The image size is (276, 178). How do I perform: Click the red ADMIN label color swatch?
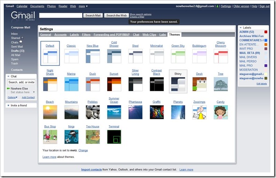click(x=266, y=32)
